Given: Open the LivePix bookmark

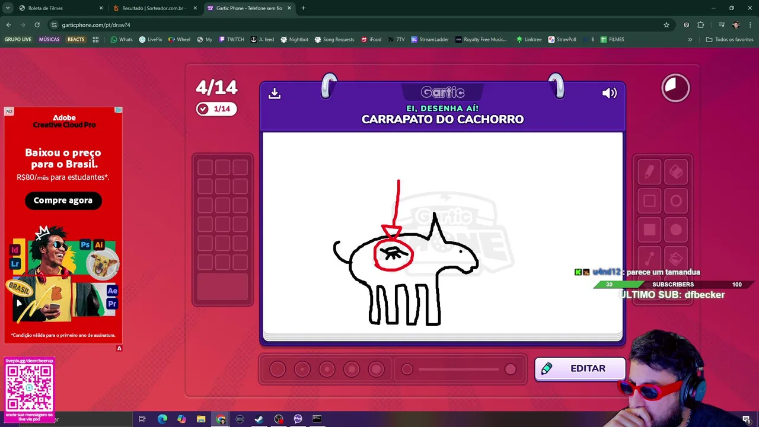Looking at the screenshot, I should tap(151, 40).
